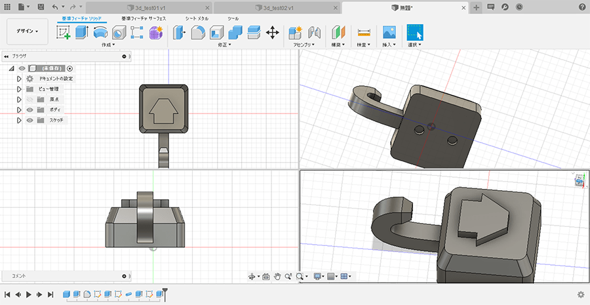Select the Create Sketch tool
590x305 pixels.
click(64, 33)
